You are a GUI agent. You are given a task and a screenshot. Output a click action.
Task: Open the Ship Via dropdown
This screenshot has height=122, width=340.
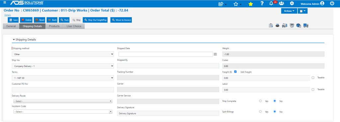pyautogui.click(x=63, y=66)
